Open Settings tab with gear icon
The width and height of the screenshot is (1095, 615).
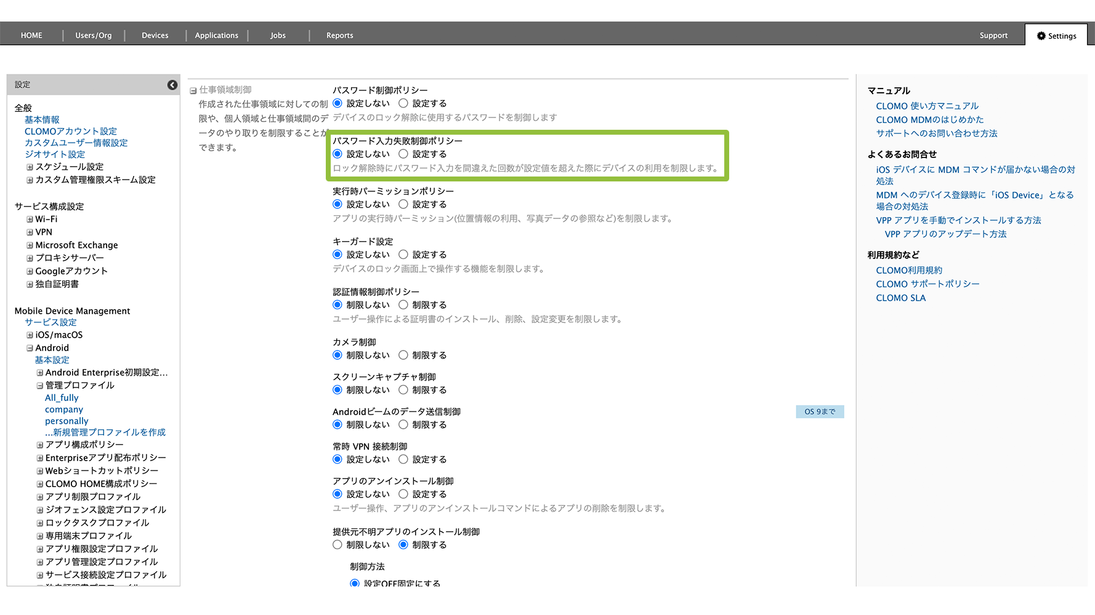(x=1056, y=36)
